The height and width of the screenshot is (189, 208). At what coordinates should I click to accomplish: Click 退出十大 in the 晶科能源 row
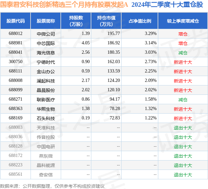pyautogui.click(x=183, y=165)
